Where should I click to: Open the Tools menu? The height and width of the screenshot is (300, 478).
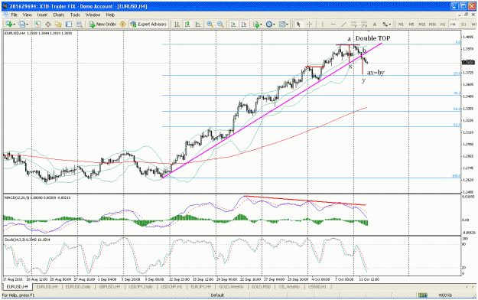click(x=75, y=15)
